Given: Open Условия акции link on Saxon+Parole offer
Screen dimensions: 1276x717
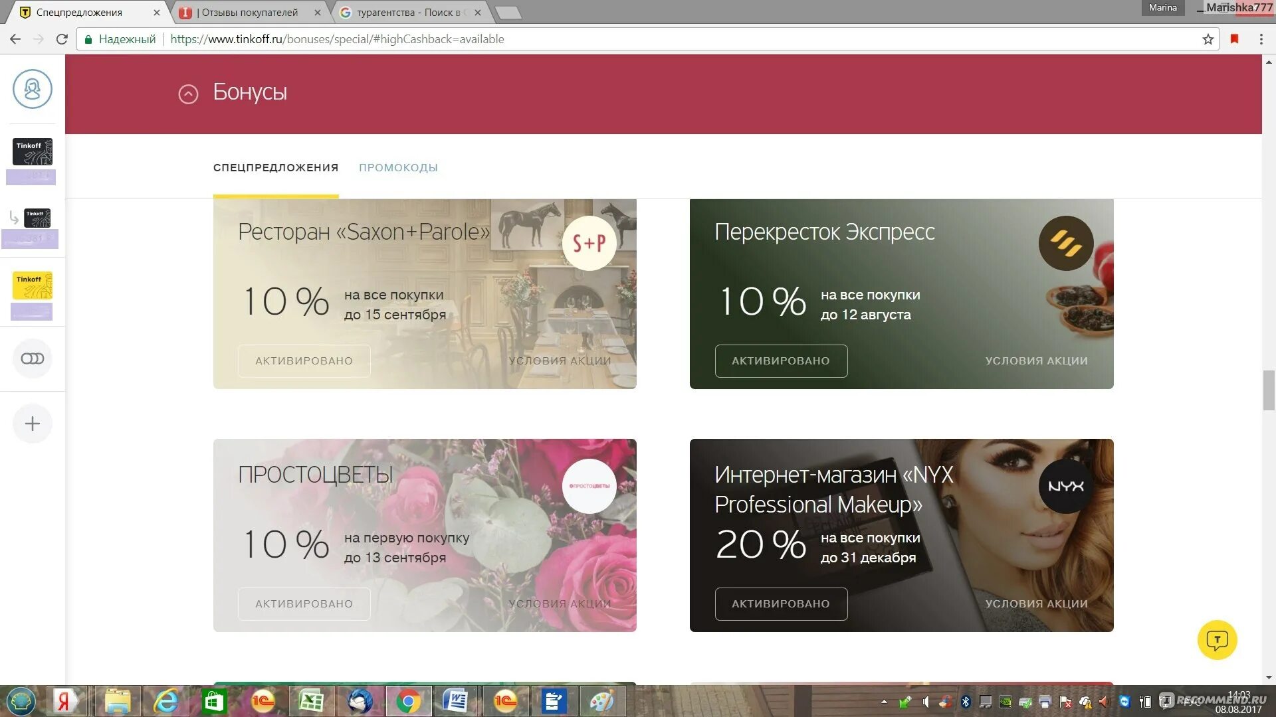Looking at the screenshot, I should (x=560, y=360).
